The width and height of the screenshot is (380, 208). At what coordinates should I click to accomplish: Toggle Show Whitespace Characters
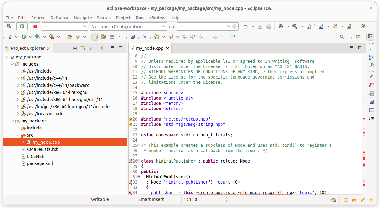click(120, 36)
